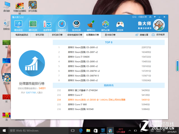Click the 83°C CPU温度 taskbar indicator

[121, 131]
